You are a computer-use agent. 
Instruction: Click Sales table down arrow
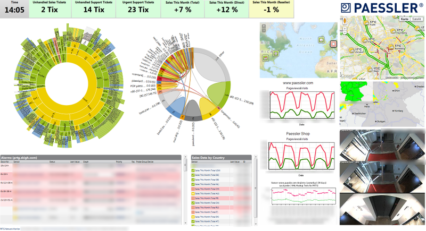[256, 224]
